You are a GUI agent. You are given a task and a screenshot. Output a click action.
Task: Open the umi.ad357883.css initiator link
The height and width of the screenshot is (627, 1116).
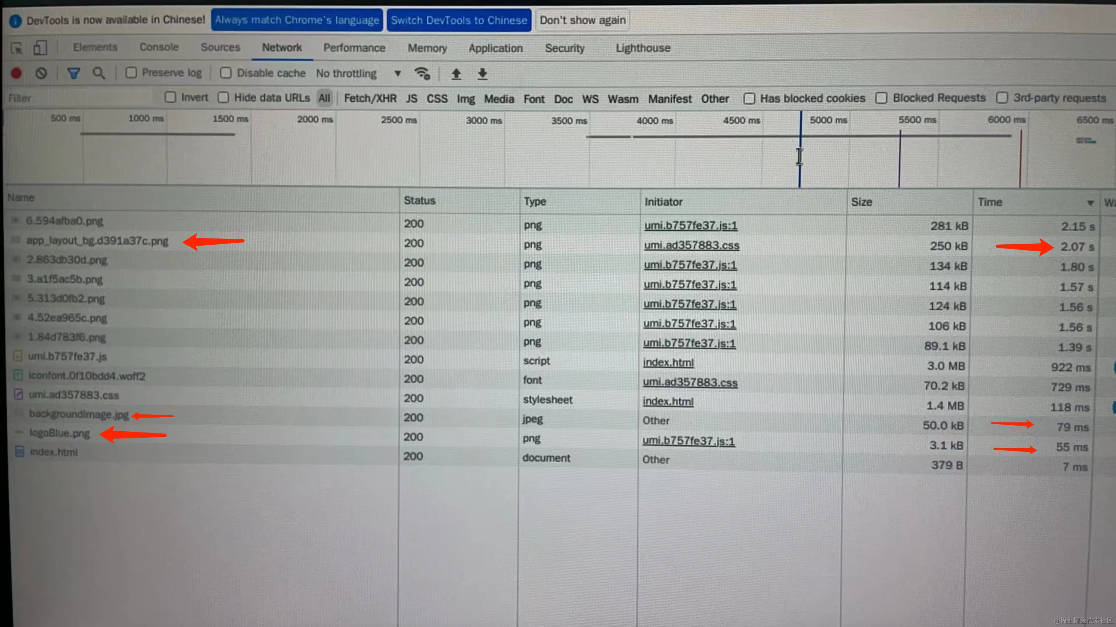692,245
